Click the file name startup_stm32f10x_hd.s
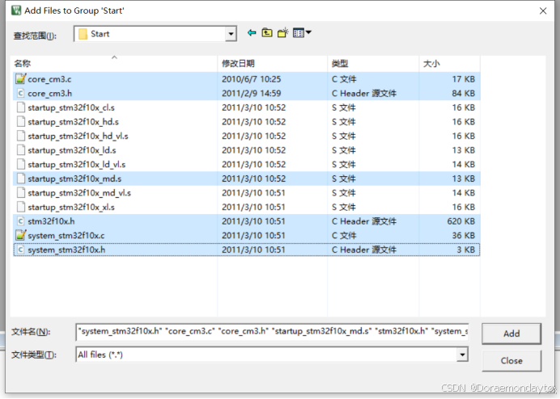This screenshot has height=399, width=560. tap(73, 122)
